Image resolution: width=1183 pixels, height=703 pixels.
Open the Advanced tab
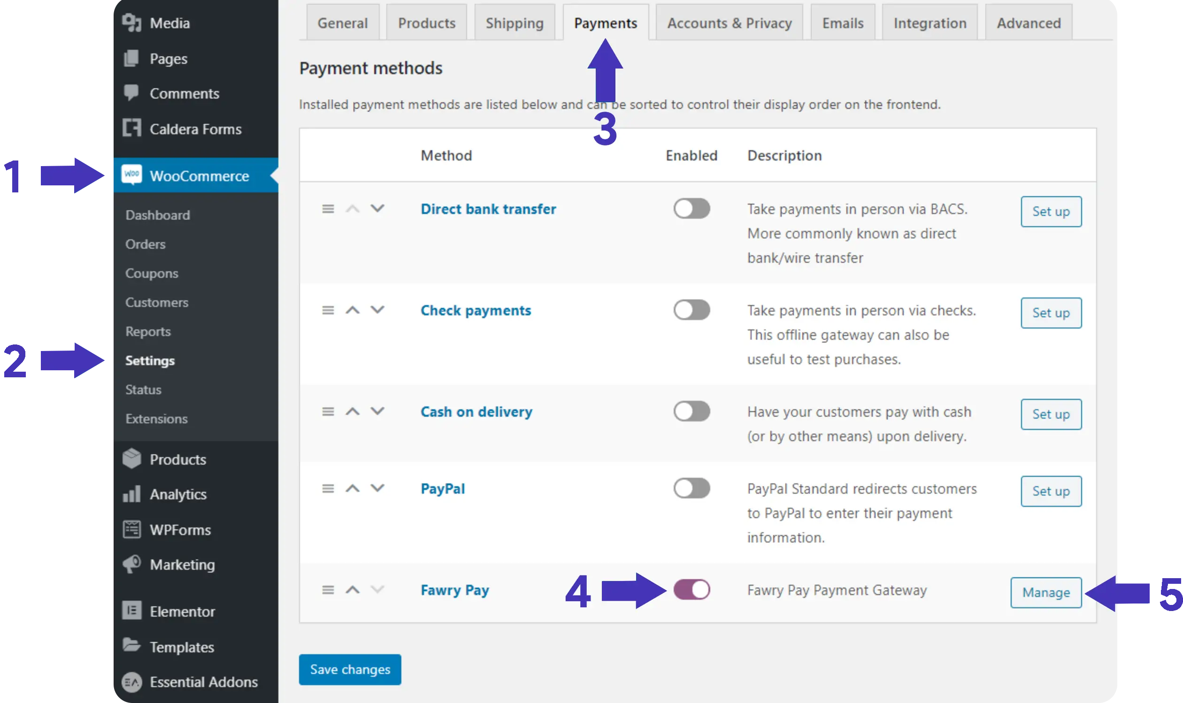pos(1029,22)
